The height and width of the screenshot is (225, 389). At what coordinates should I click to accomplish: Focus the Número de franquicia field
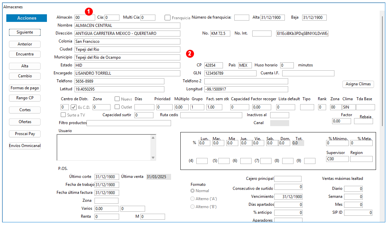[242, 18]
